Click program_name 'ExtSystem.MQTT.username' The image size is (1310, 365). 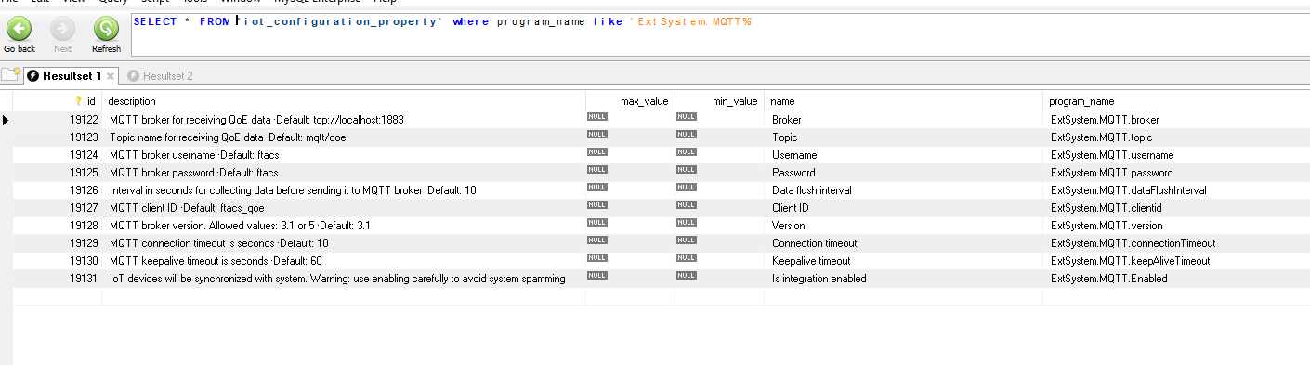tap(1112, 155)
